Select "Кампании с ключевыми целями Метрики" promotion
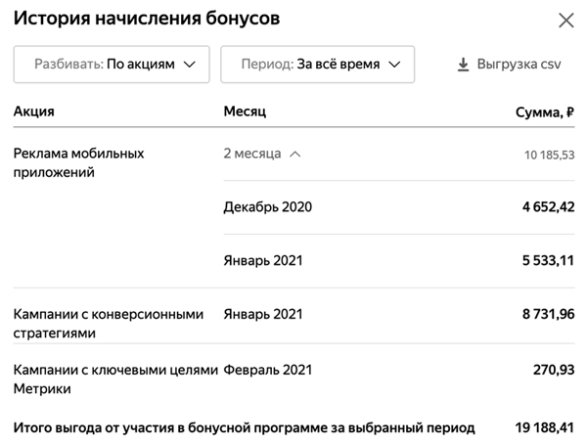This screenshot has height=445, width=587. coord(108,378)
